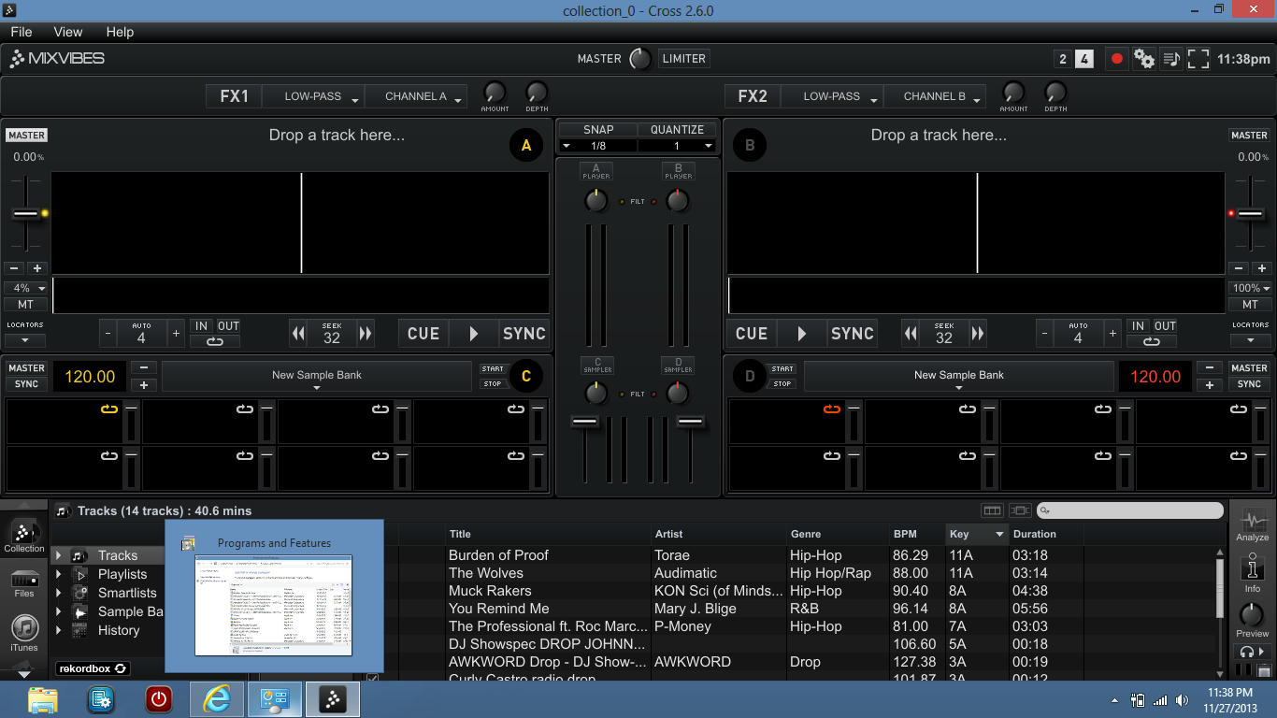Click the rekordbox sync button
This screenshot has width=1277, height=718.
(x=93, y=668)
